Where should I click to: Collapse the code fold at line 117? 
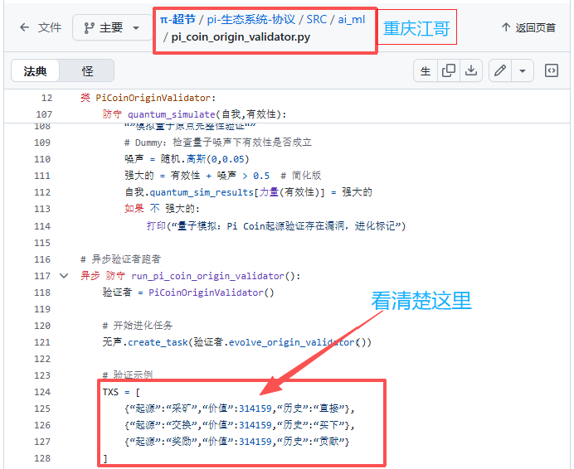tap(64, 276)
